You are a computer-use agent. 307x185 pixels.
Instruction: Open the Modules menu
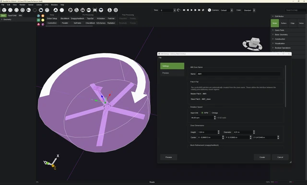click(x=54, y=5)
